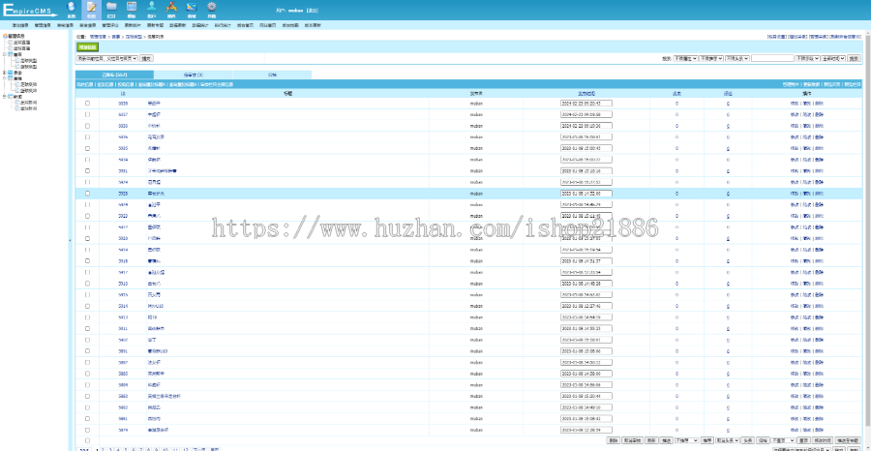Click the EmpireCMS logo
This screenshot has width=871, height=451.
pos(29,10)
